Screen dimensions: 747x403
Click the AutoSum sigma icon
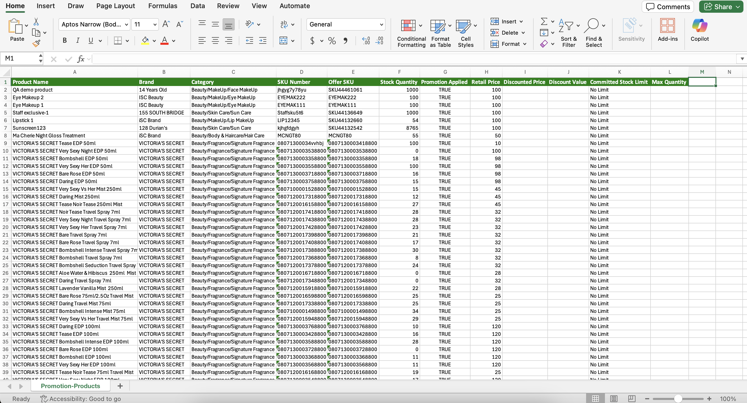pos(544,21)
